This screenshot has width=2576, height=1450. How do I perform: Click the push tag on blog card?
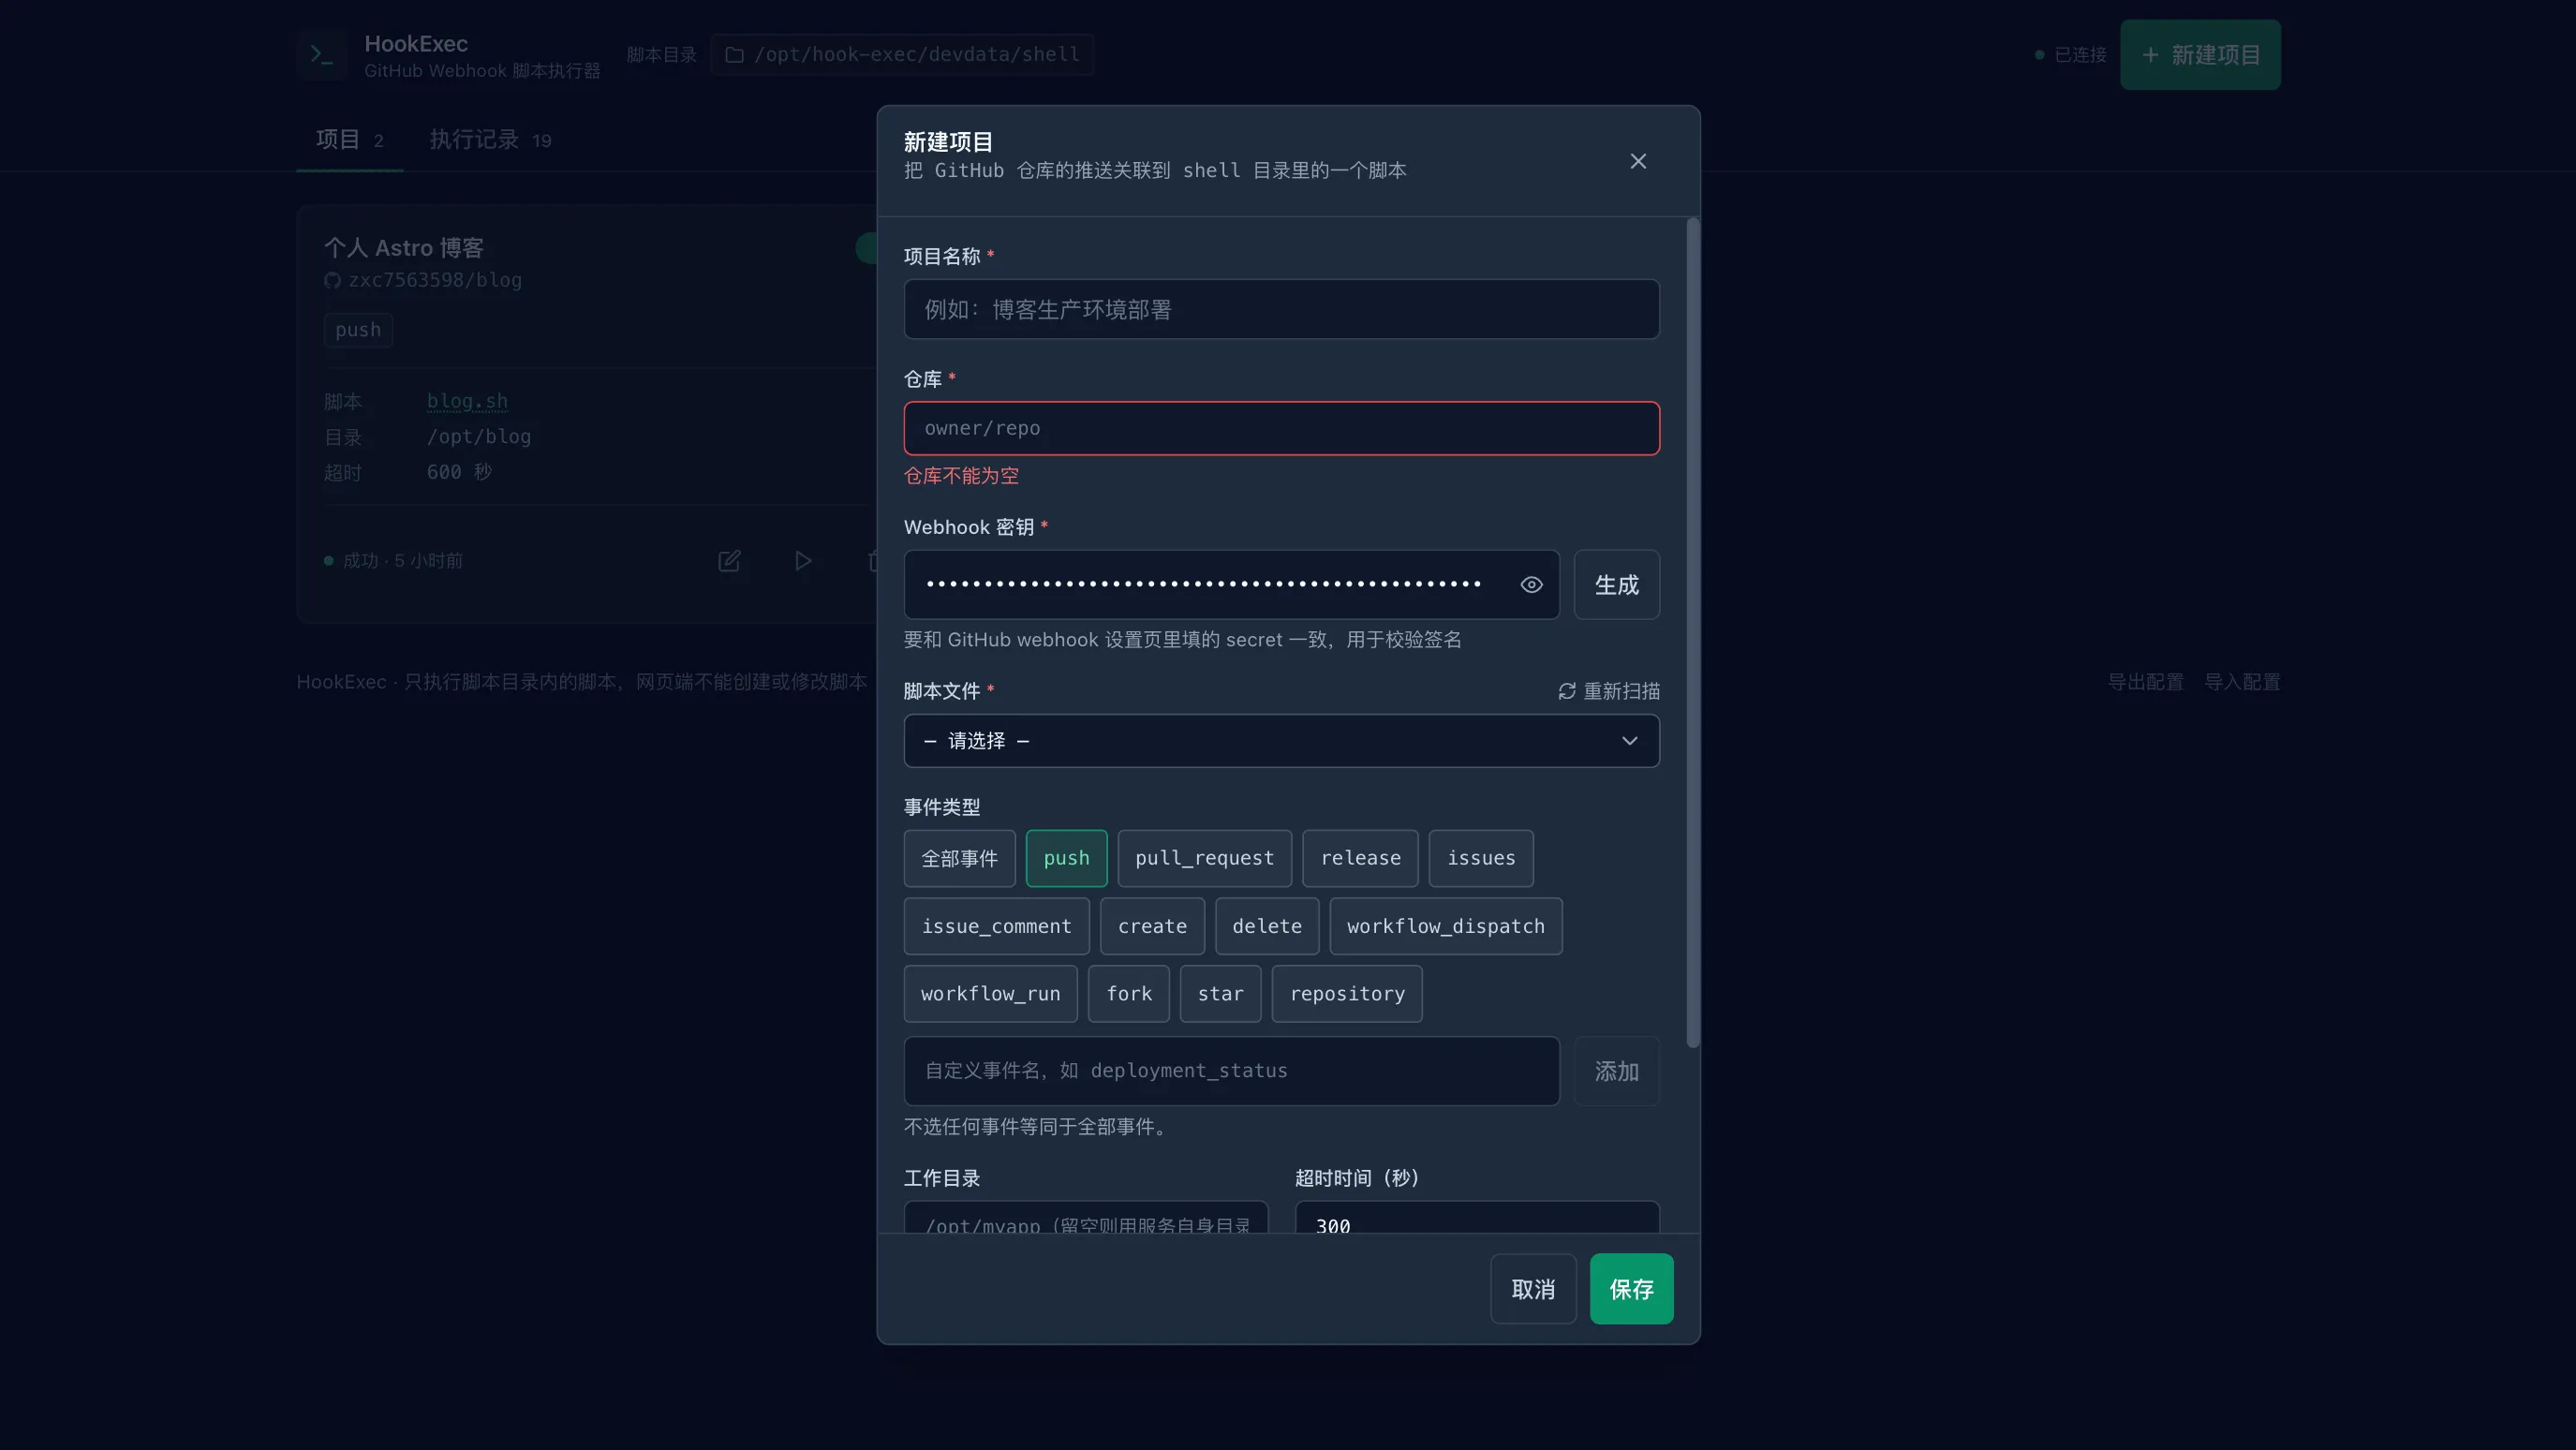click(358, 330)
